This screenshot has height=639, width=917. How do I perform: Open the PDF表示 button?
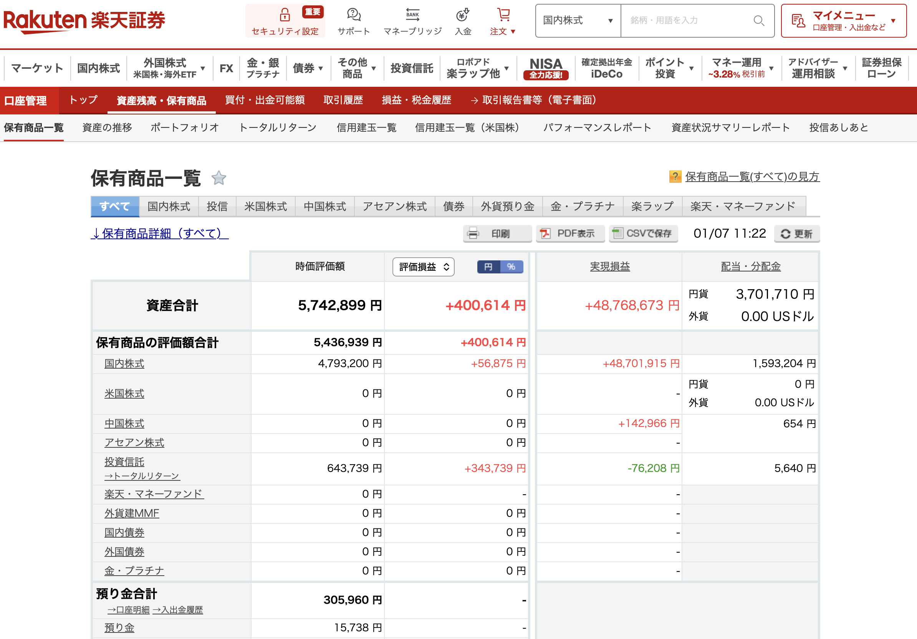coord(569,233)
